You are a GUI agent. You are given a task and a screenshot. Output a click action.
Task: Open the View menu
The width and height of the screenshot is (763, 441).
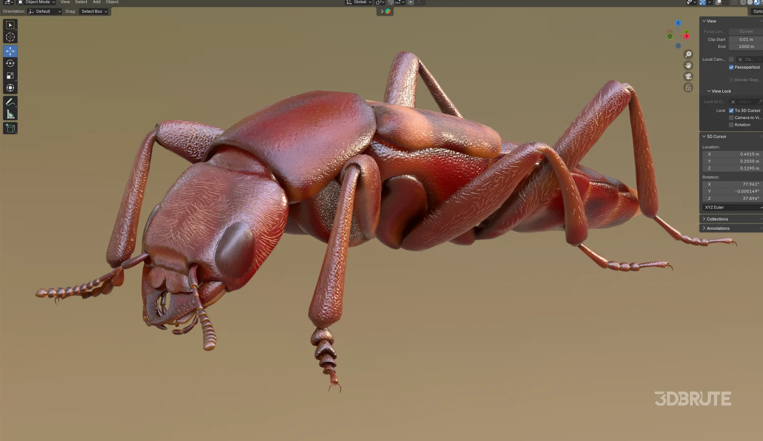[x=65, y=2]
